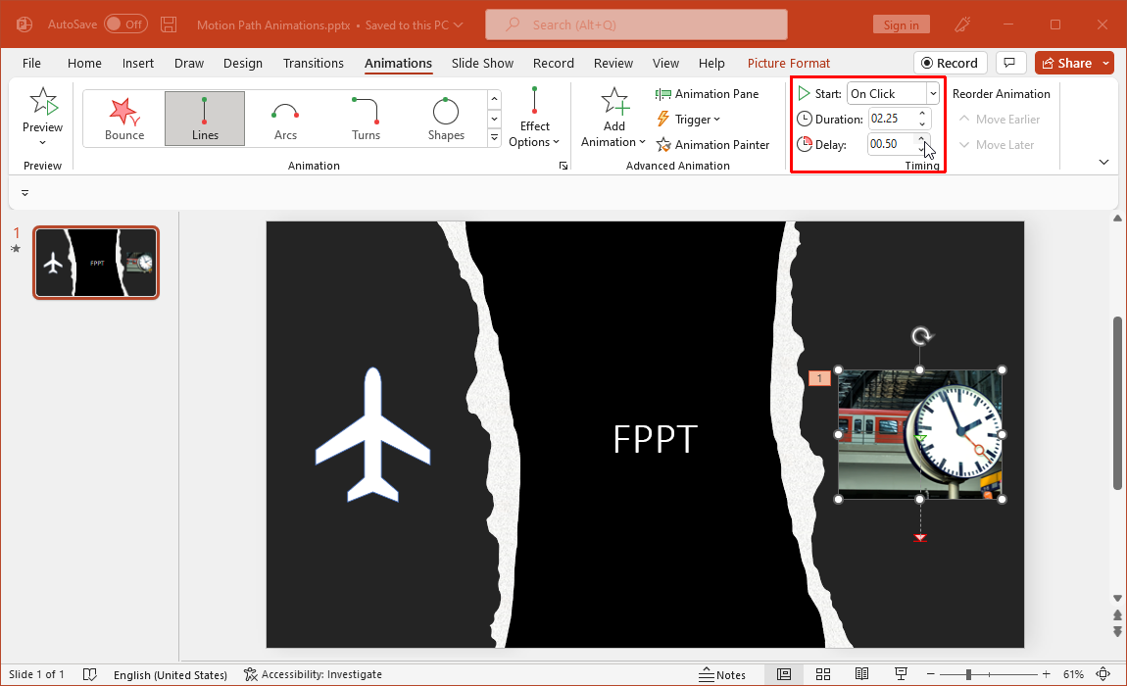The height and width of the screenshot is (686, 1127).
Task: Switch to Reading View
Action: tap(861, 674)
